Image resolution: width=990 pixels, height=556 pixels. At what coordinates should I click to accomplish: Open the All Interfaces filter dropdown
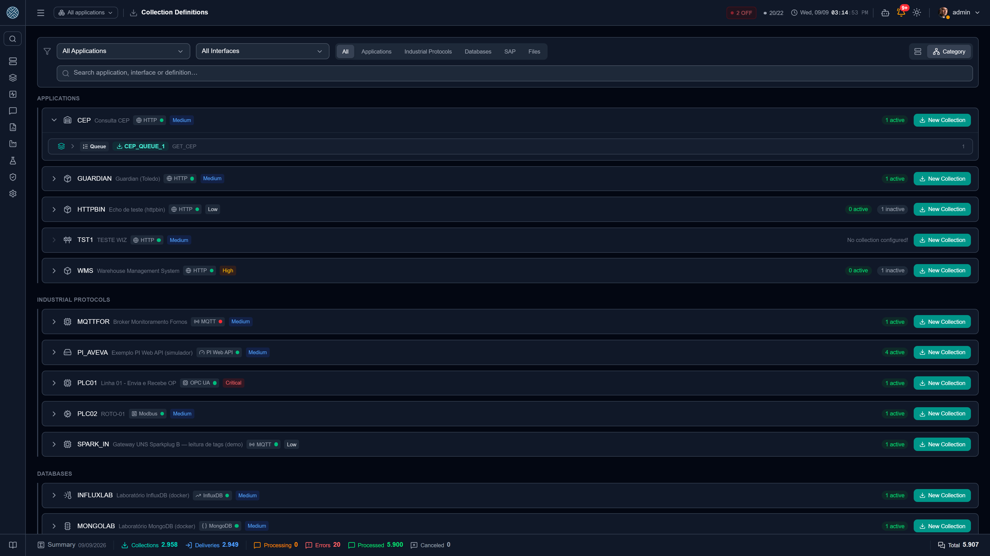click(x=262, y=51)
